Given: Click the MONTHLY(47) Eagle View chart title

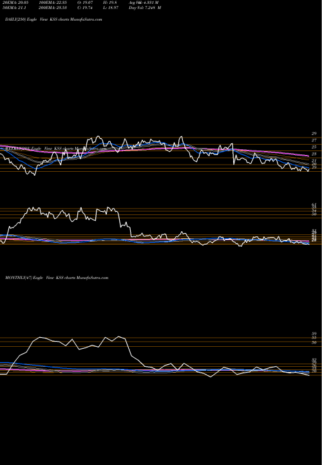Looking at the screenshot, I should tap(57, 278).
